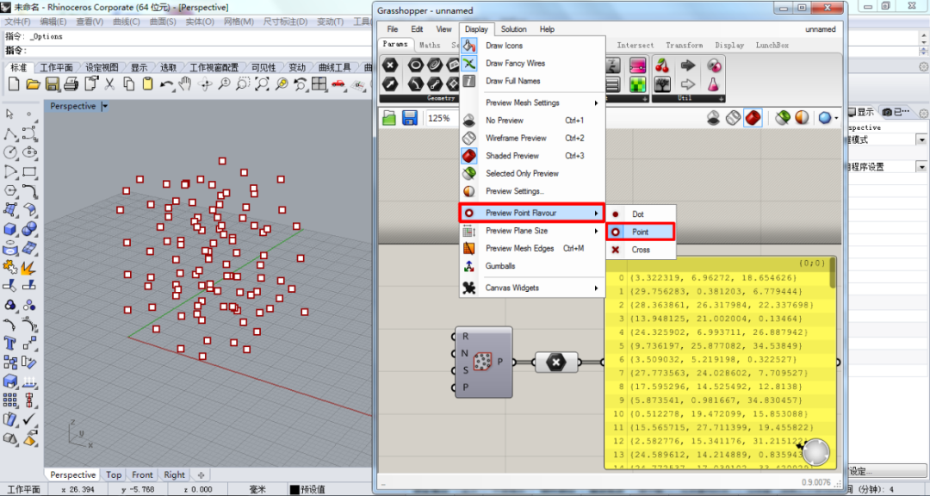Click the Rhino New file icon
This screenshot has width=930, height=496.
tap(14, 84)
